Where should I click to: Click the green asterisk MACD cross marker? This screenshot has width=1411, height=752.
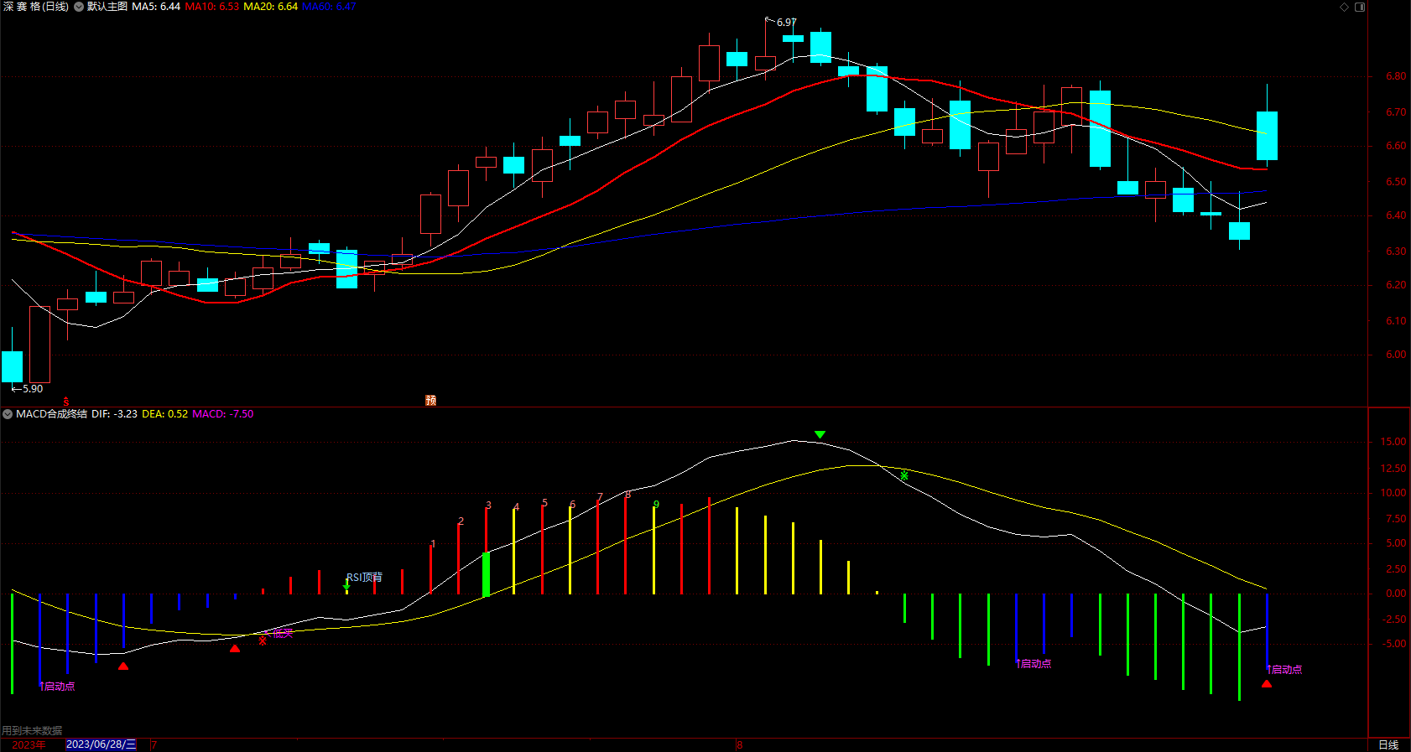(x=904, y=476)
